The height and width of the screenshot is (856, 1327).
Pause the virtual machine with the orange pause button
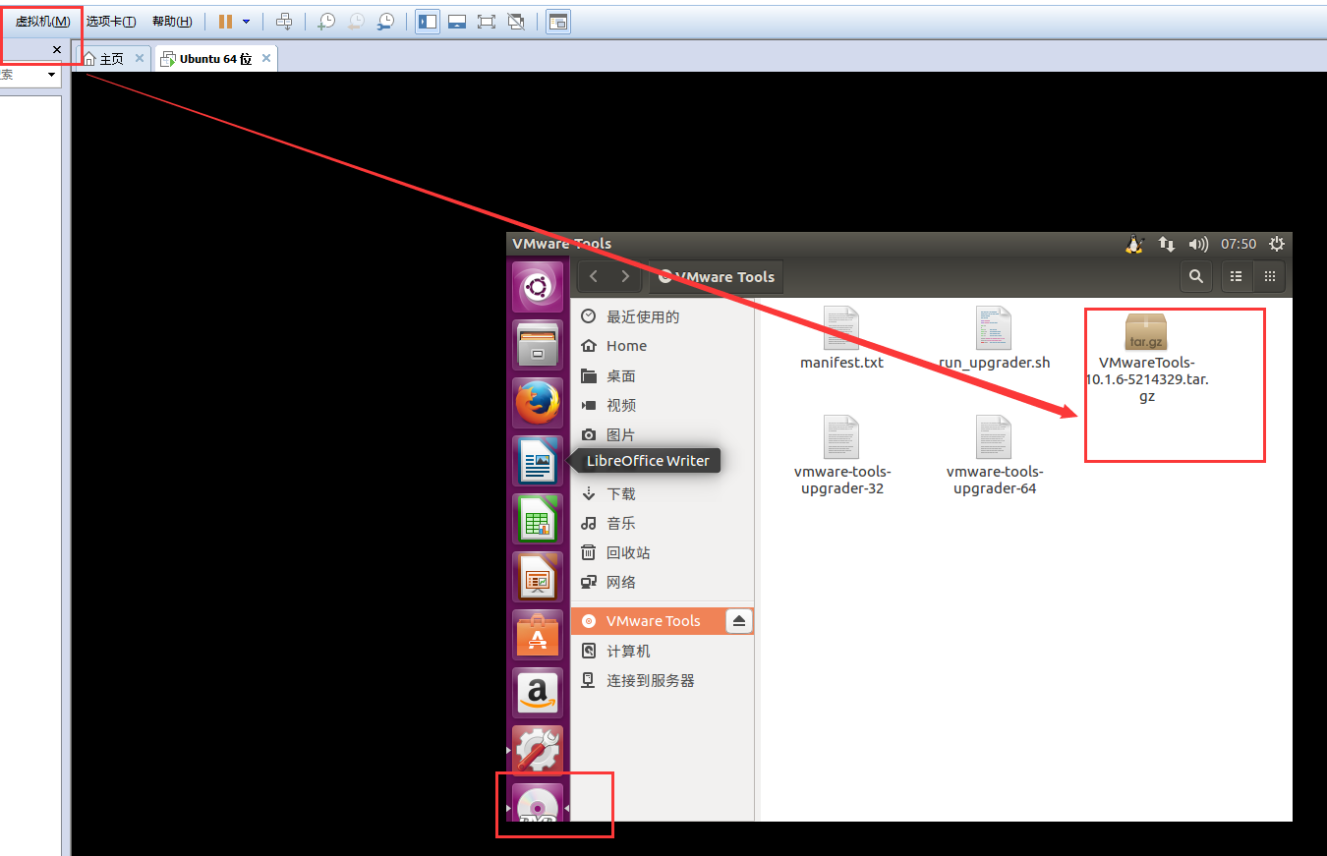pos(225,22)
